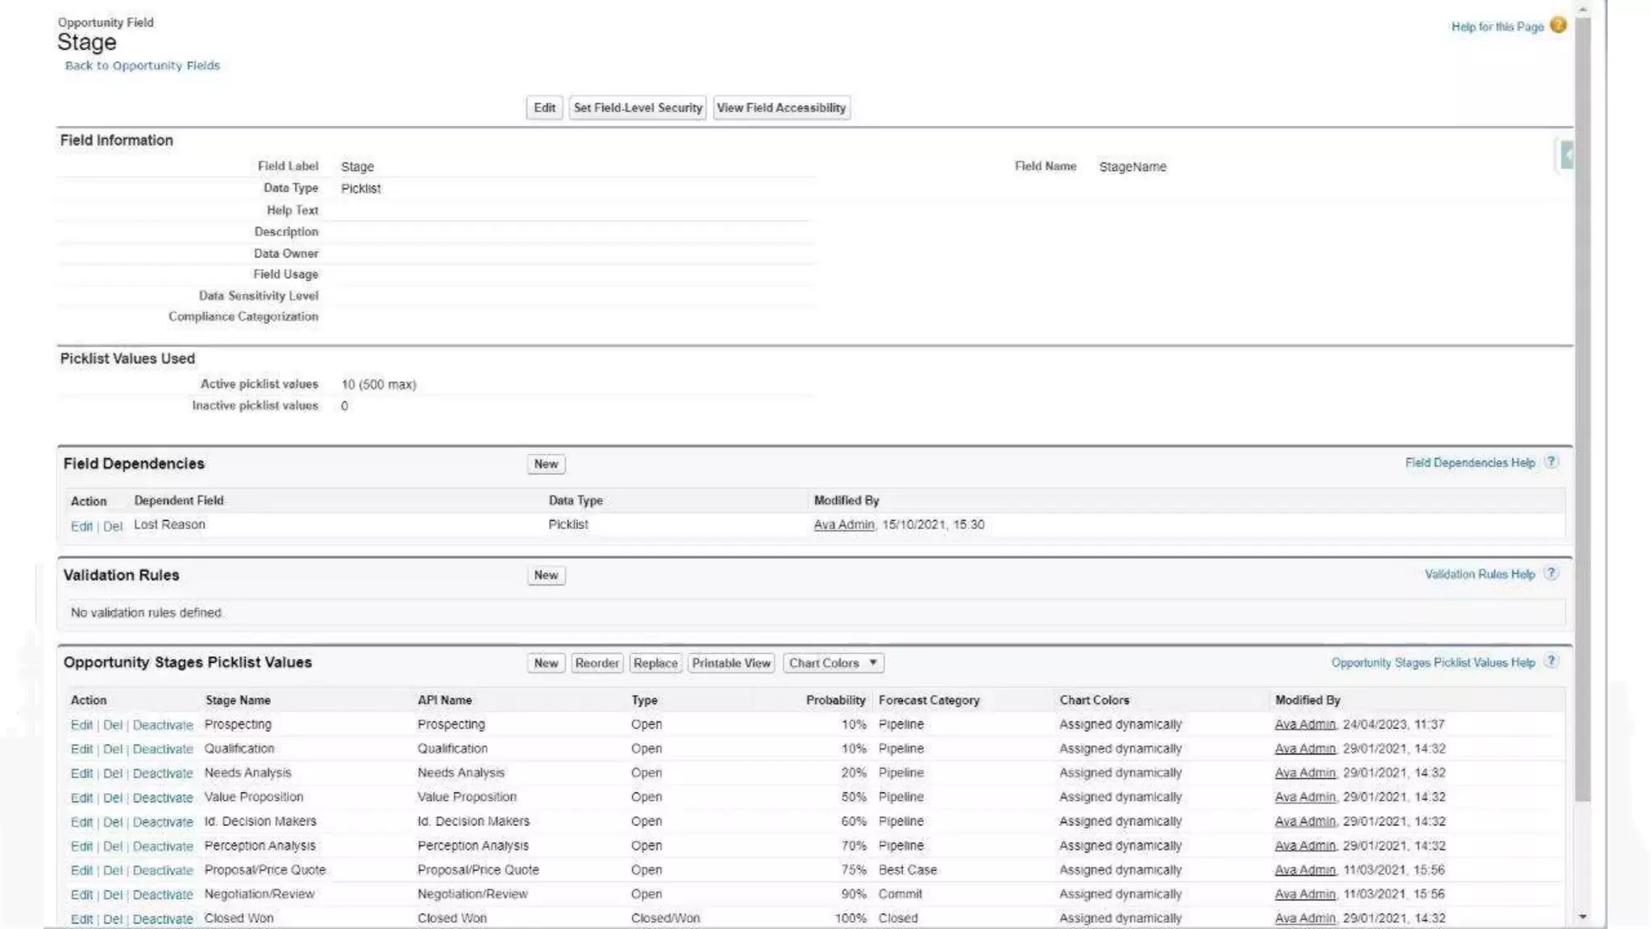The height and width of the screenshot is (929, 1651).
Task: Click Validation Rules Help question mark icon
Action: (x=1551, y=573)
